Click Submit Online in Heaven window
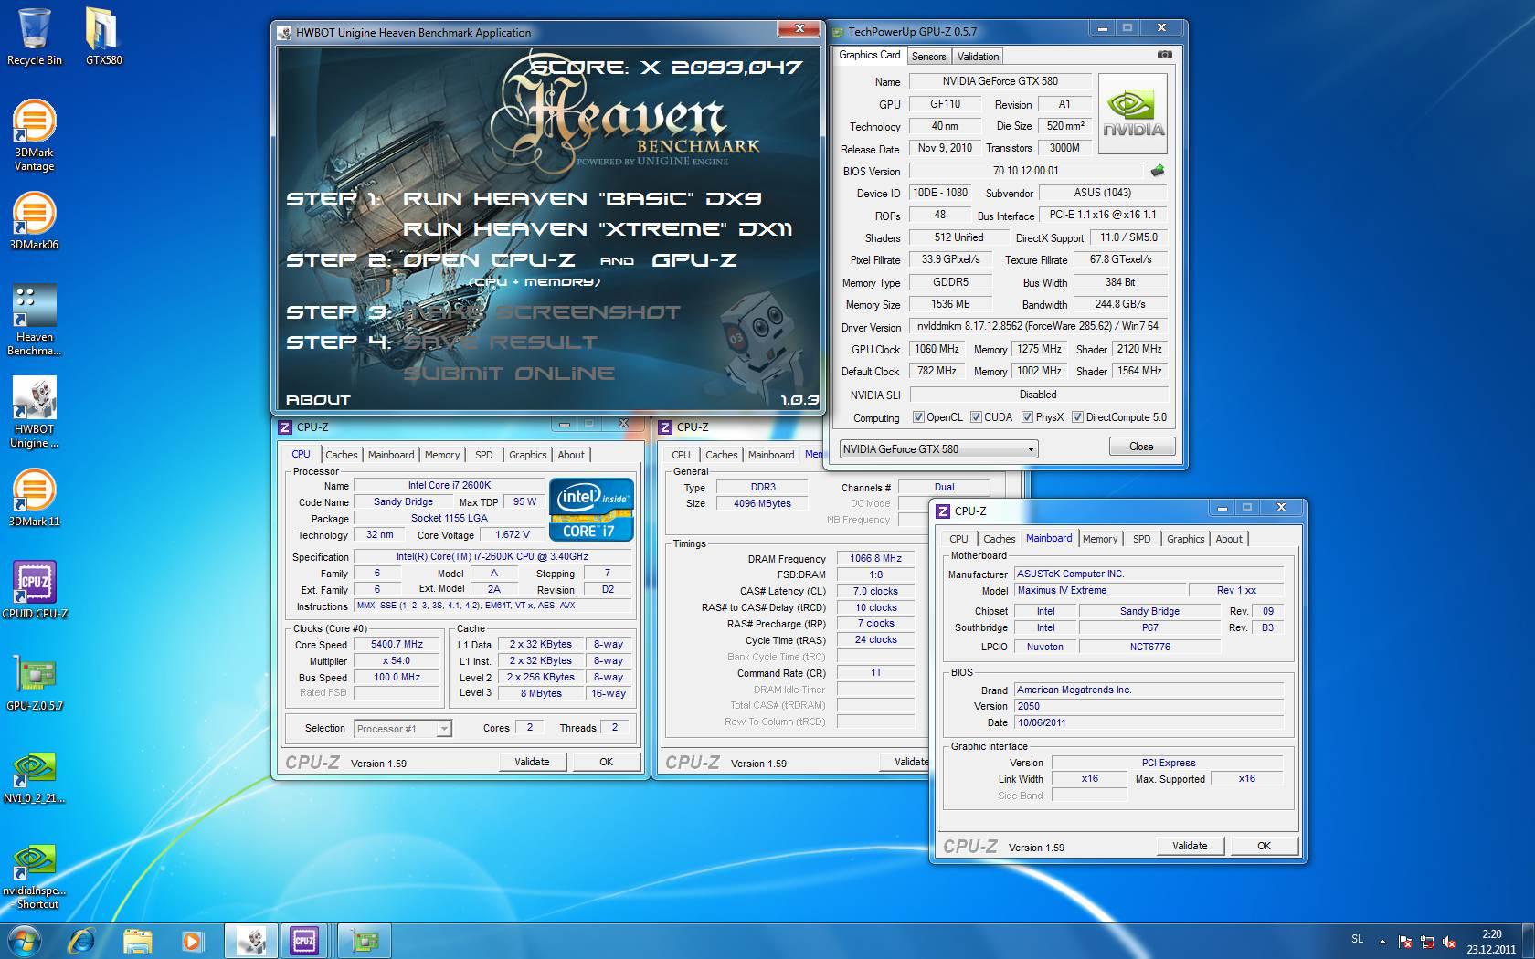This screenshot has height=959, width=1535. (509, 374)
